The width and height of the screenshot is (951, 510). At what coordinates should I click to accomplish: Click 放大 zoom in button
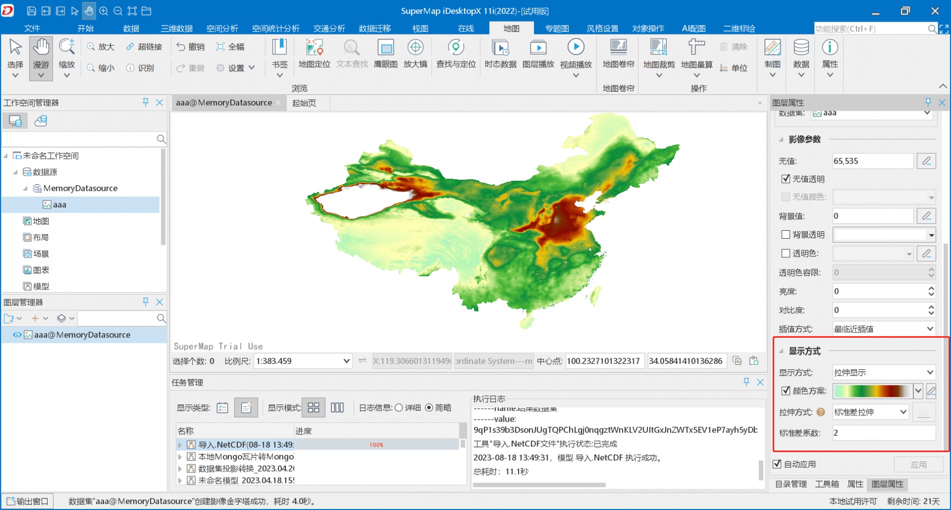(101, 47)
